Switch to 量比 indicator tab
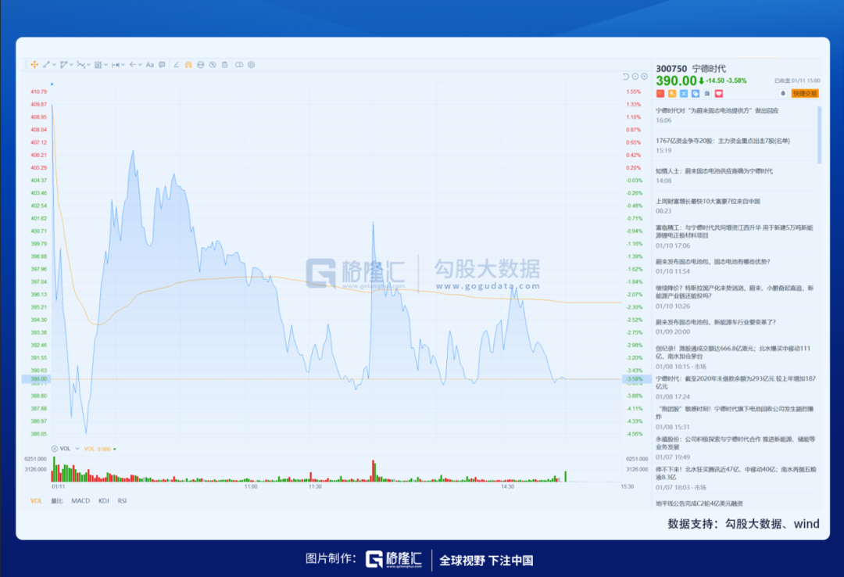844x577 pixels. coord(56,501)
